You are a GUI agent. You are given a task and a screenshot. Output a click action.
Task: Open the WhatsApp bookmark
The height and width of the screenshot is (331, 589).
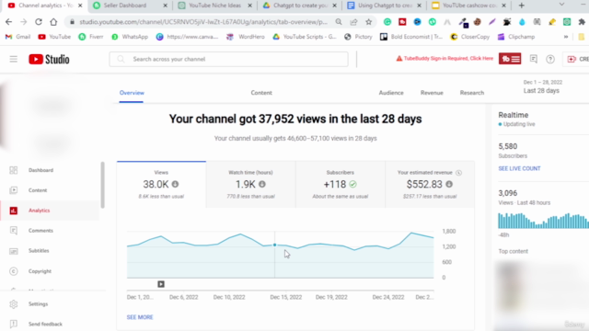pyautogui.click(x=130, y=37)
